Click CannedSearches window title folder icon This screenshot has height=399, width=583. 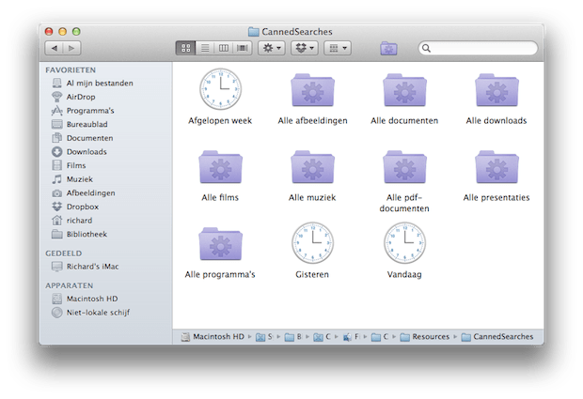(x=253, y=32)
